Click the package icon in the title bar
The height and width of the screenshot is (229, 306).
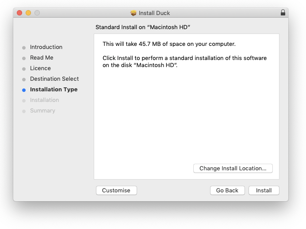(134, 13)
